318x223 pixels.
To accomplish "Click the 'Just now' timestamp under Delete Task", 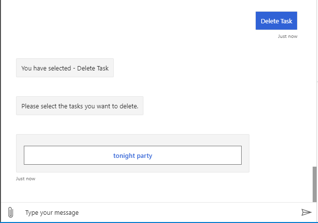I will [x=287, y=36].
